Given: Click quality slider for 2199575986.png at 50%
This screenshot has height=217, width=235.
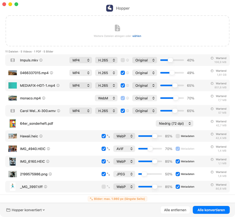Looking at the screenshot, I should (x=150, y=174).
